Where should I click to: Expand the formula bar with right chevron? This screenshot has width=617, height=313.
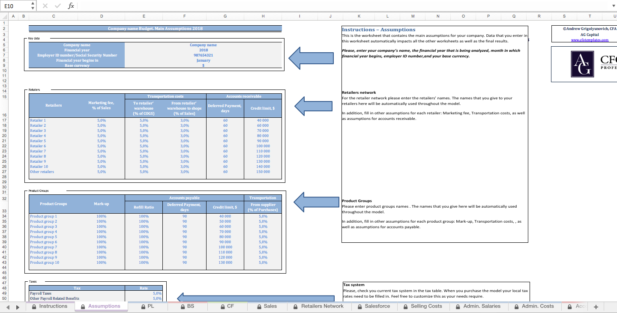coord(613,6)
